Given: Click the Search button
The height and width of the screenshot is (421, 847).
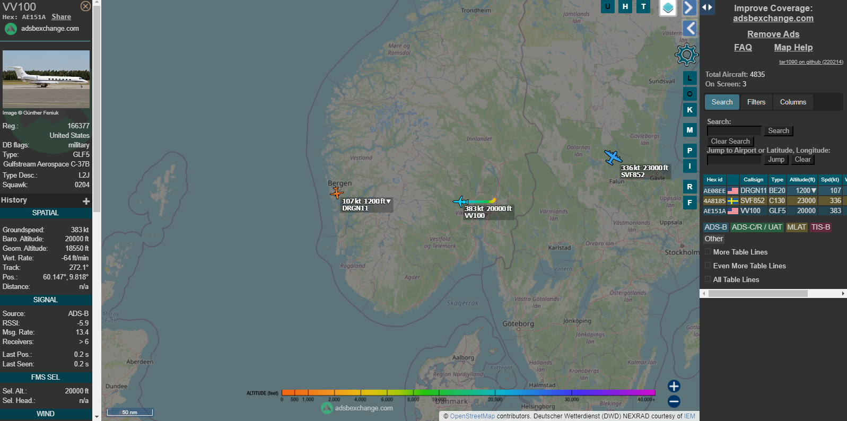Looking at the screenshot, I should [x=779, y=130].
